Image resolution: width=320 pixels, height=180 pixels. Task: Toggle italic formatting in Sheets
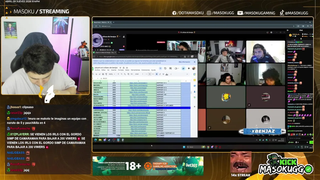160,74
